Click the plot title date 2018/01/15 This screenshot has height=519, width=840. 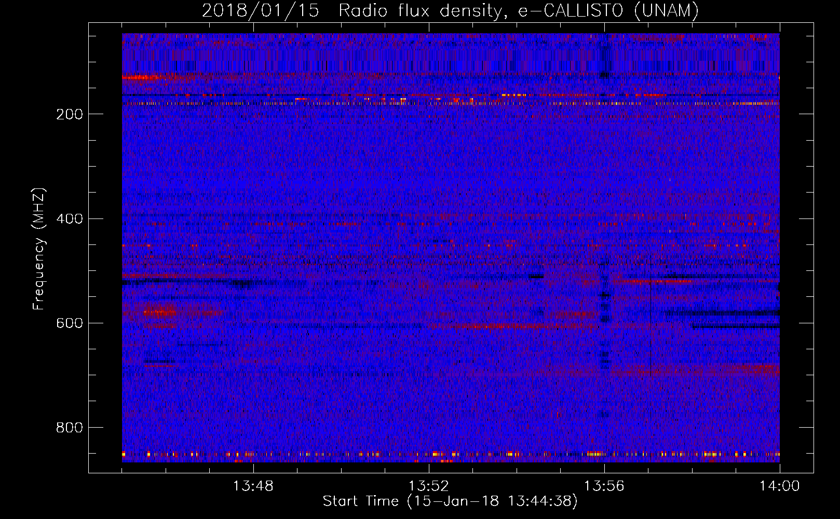click(260, 10)
